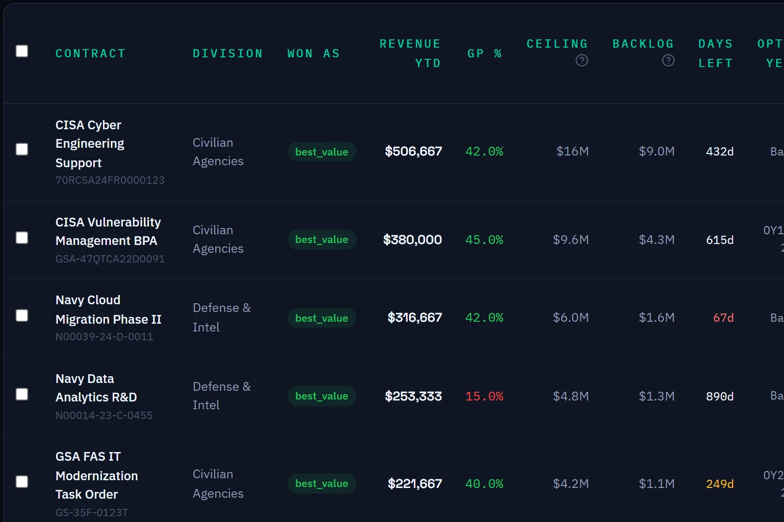
Task: Click the $6.0M ceiling value
Action: (571, 318)
